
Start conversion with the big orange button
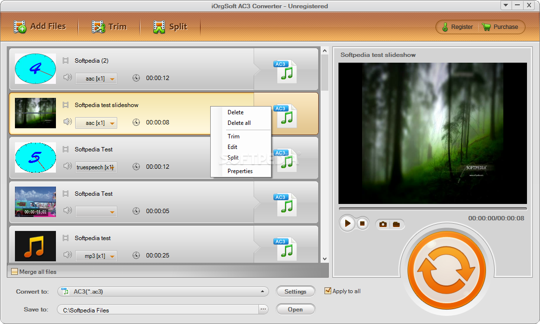tap(446, 270)
